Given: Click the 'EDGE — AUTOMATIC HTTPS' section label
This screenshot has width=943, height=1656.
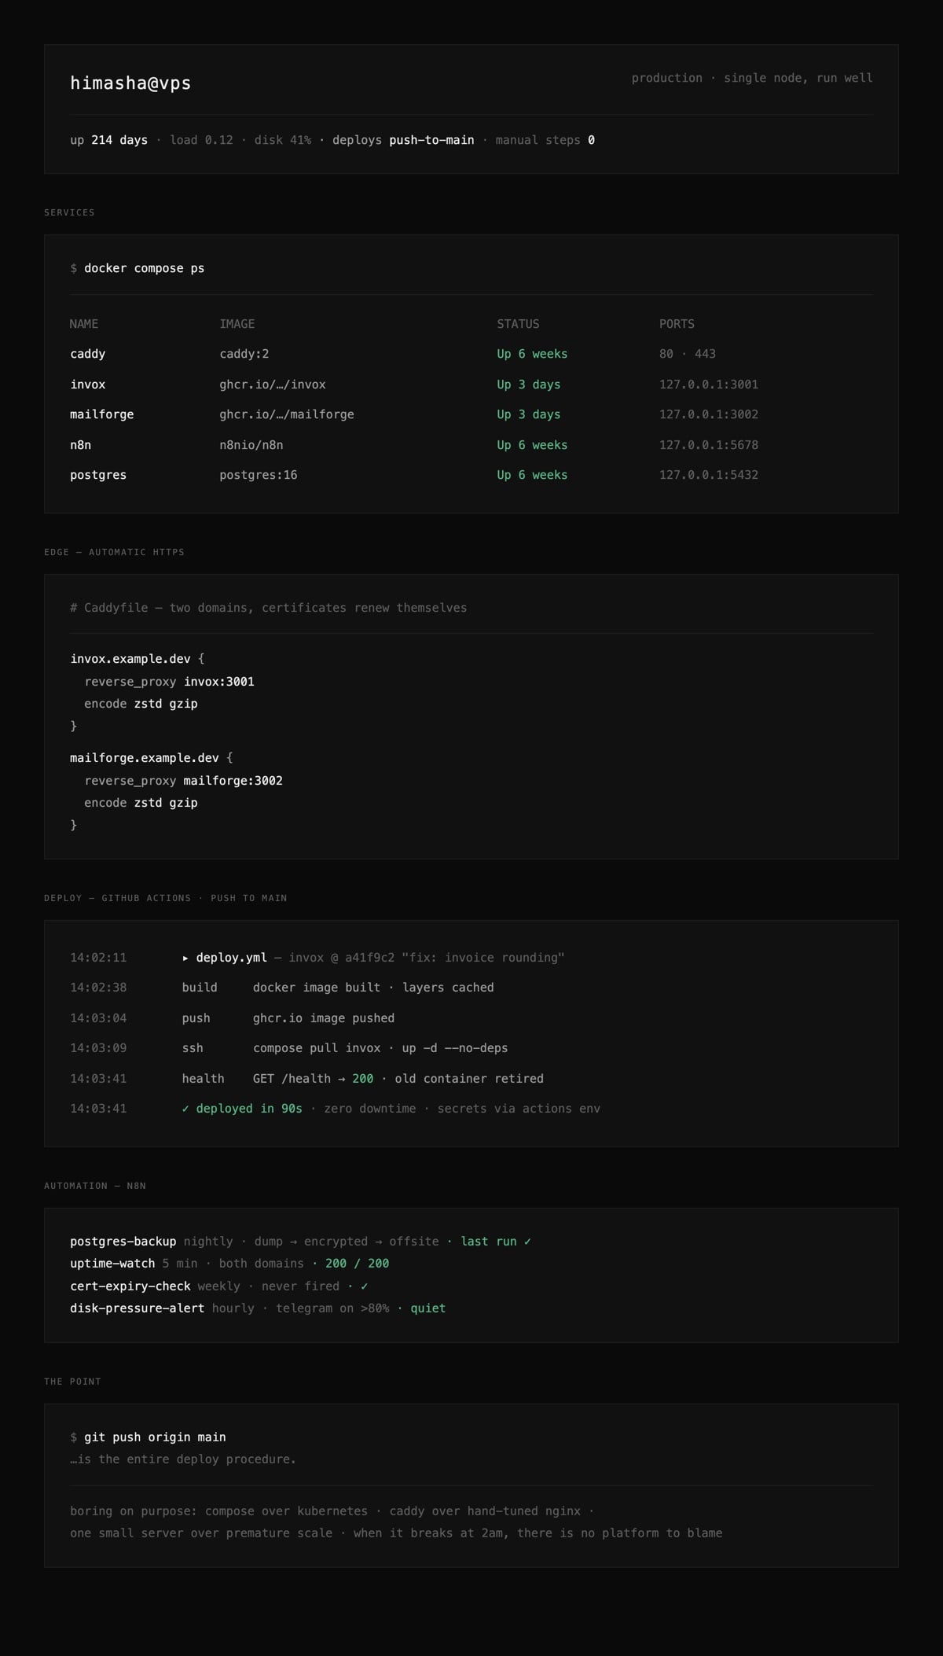Looking at the screenshot, I should point(115,552).
